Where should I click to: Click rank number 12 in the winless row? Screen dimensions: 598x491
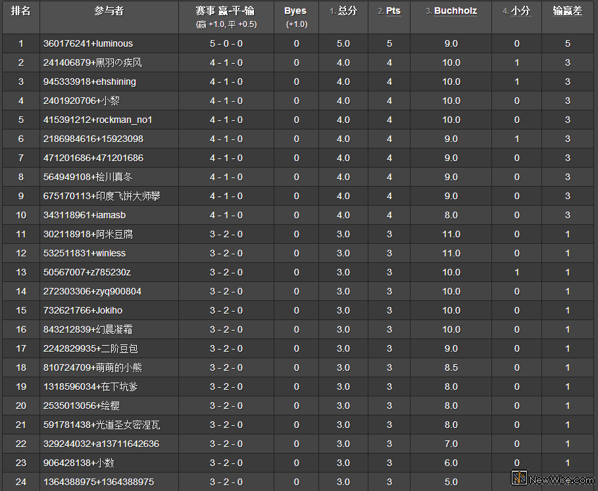pos(21,253)
